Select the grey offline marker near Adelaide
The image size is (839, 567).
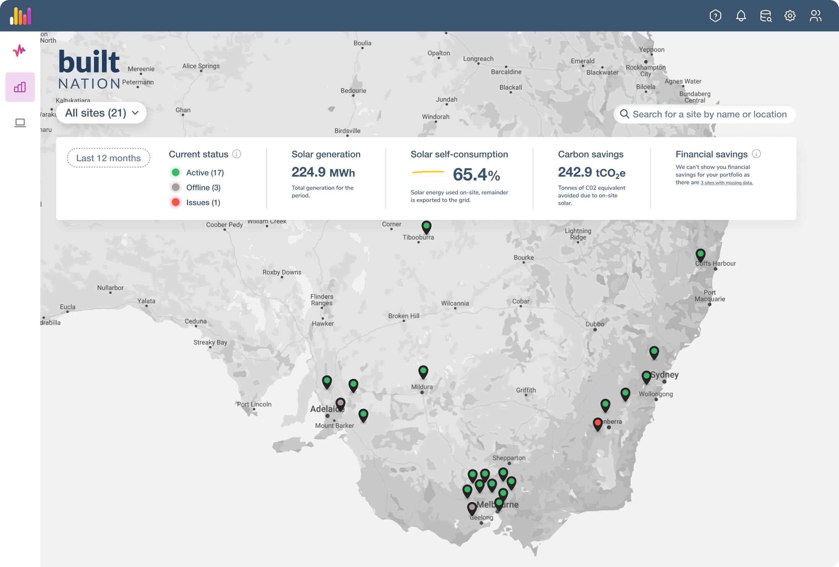tap(340, 403)
